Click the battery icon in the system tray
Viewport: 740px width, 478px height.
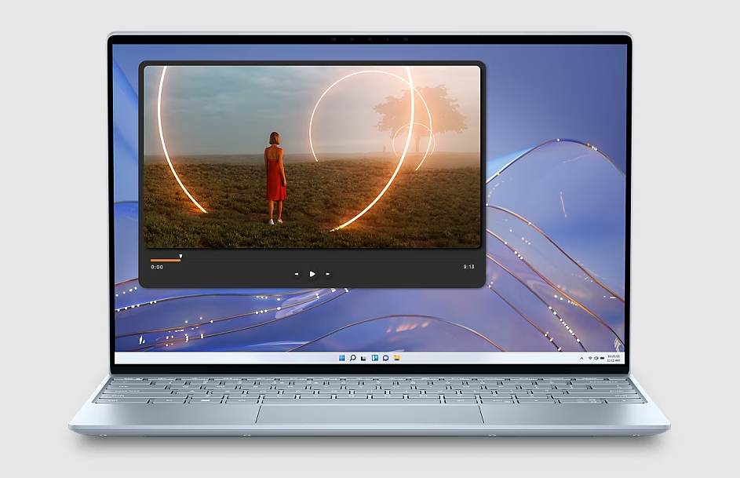coord(603,358)
